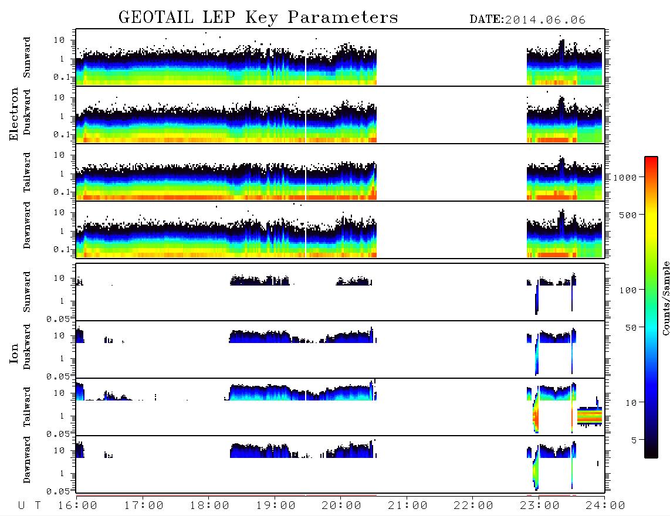Viewport: 670px width, 516px height.
Task: Click the red top of the colorbar
Action: (651, 160)
